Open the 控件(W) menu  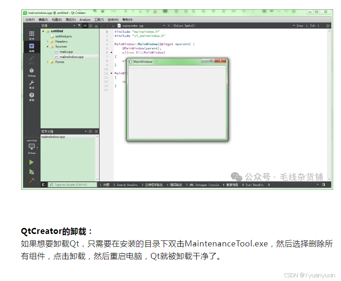pos(113,19)
